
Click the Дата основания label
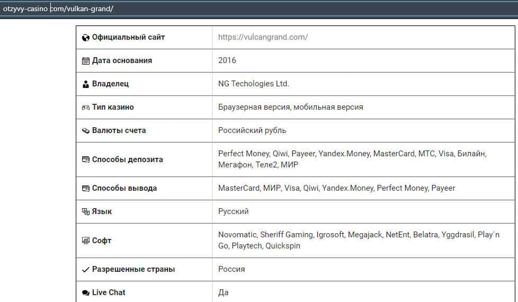click(122, 60)
